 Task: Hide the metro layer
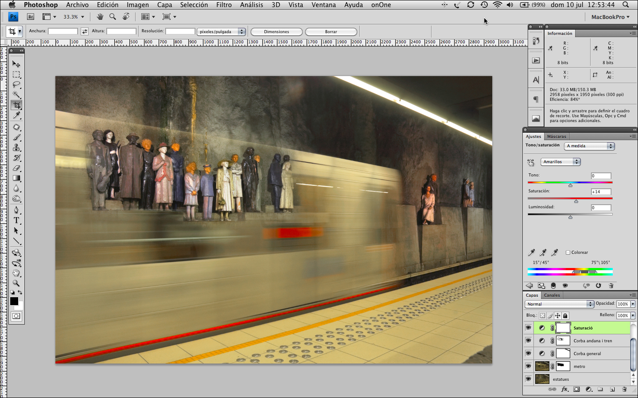point(528,366)
